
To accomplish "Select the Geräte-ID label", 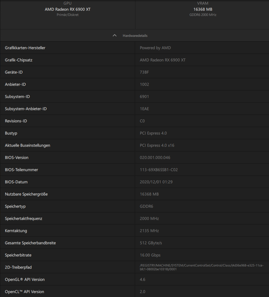I will [14, 72].
